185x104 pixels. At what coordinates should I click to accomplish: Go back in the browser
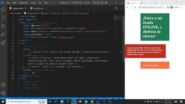pos(127,7)
